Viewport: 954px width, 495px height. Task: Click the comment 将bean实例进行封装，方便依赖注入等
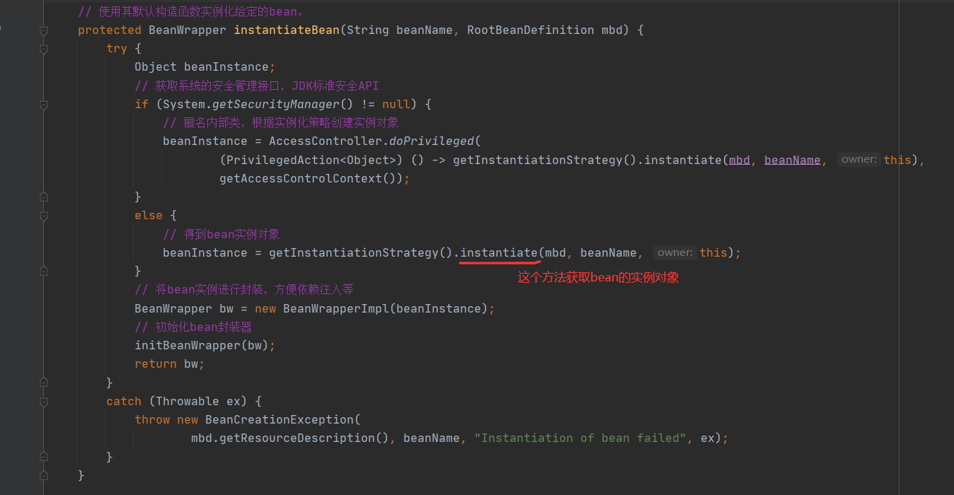pyautogui.click(x=244, y=289)
